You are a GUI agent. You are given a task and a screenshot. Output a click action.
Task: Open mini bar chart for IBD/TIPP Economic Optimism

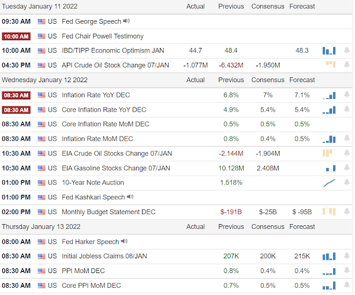[x=329, y=51]
